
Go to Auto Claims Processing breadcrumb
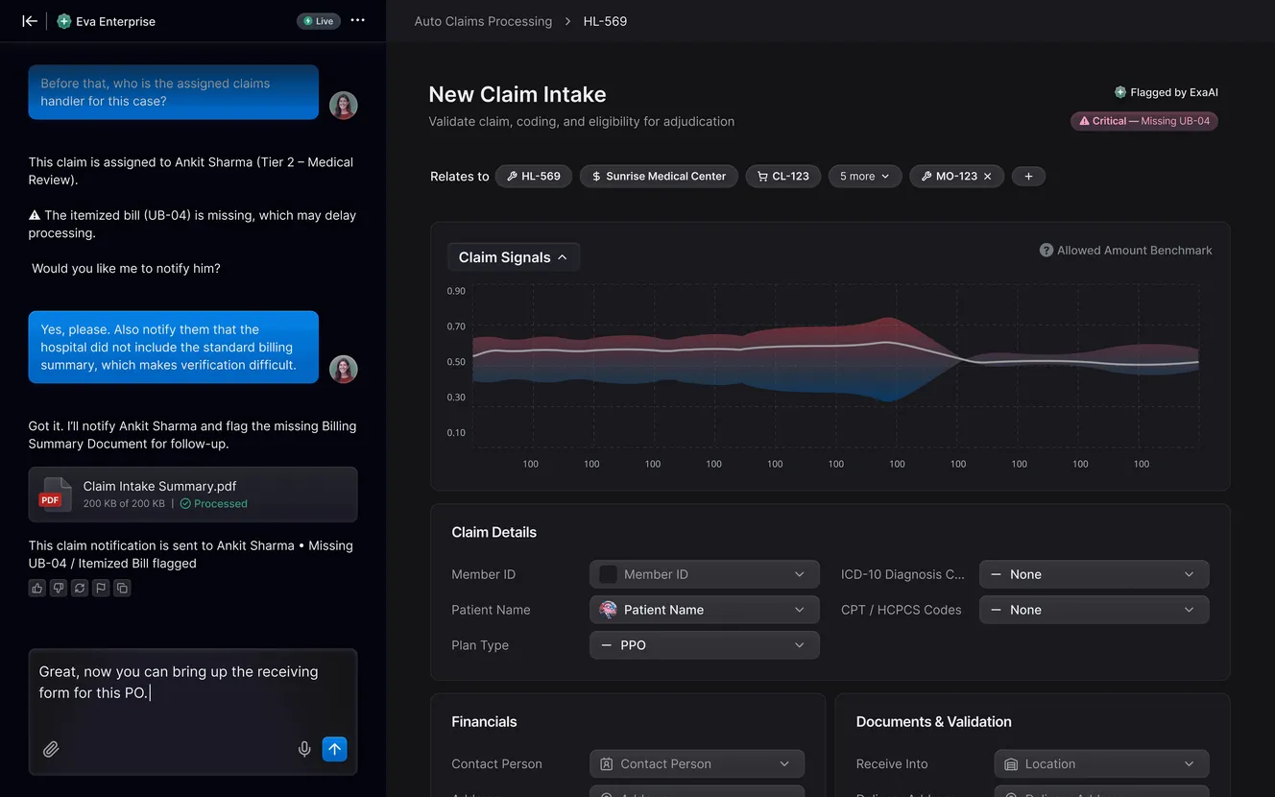(x=483, y=21)
